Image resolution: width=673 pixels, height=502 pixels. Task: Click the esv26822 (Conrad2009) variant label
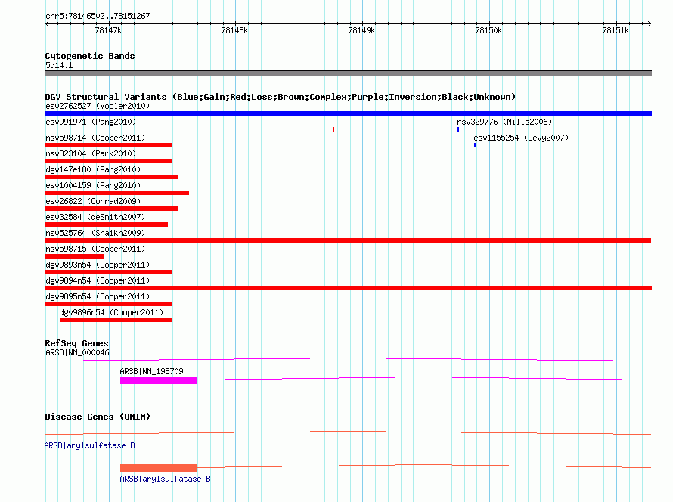click(93, 201)
